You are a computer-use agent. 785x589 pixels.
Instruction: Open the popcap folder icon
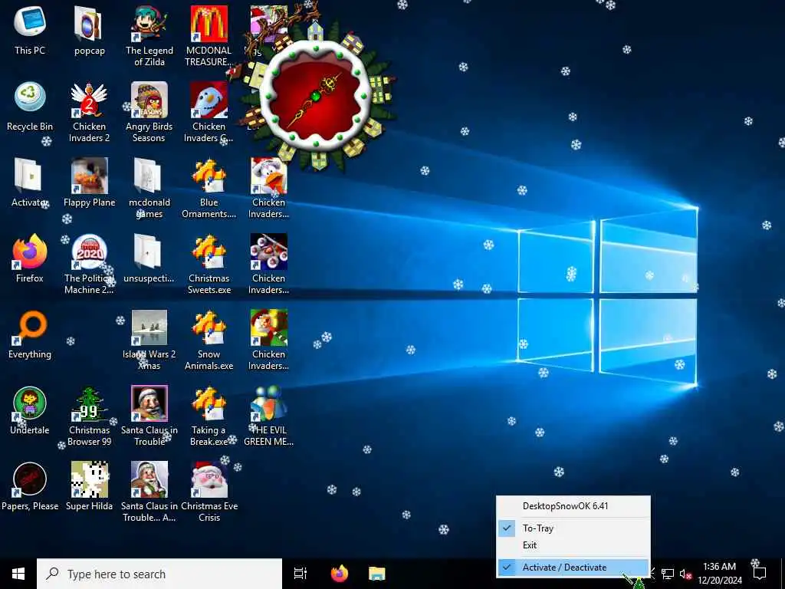[x=89, y=30]
